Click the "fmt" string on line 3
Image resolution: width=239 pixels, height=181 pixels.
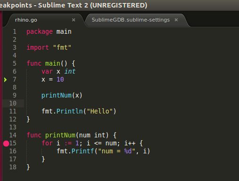(x=62, y=47)
